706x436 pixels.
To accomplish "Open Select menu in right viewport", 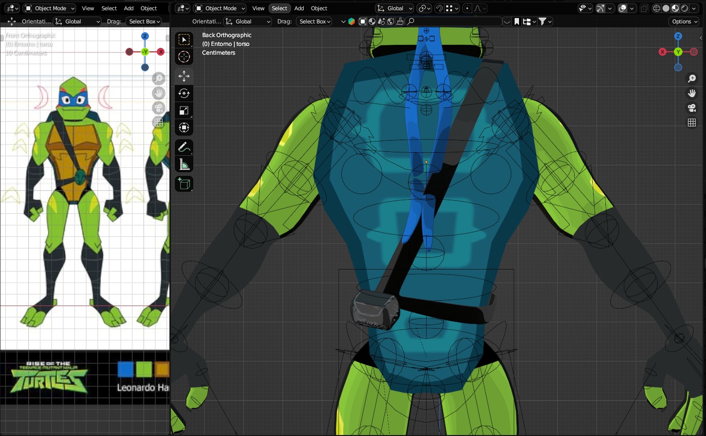I will tap(279, 8).
